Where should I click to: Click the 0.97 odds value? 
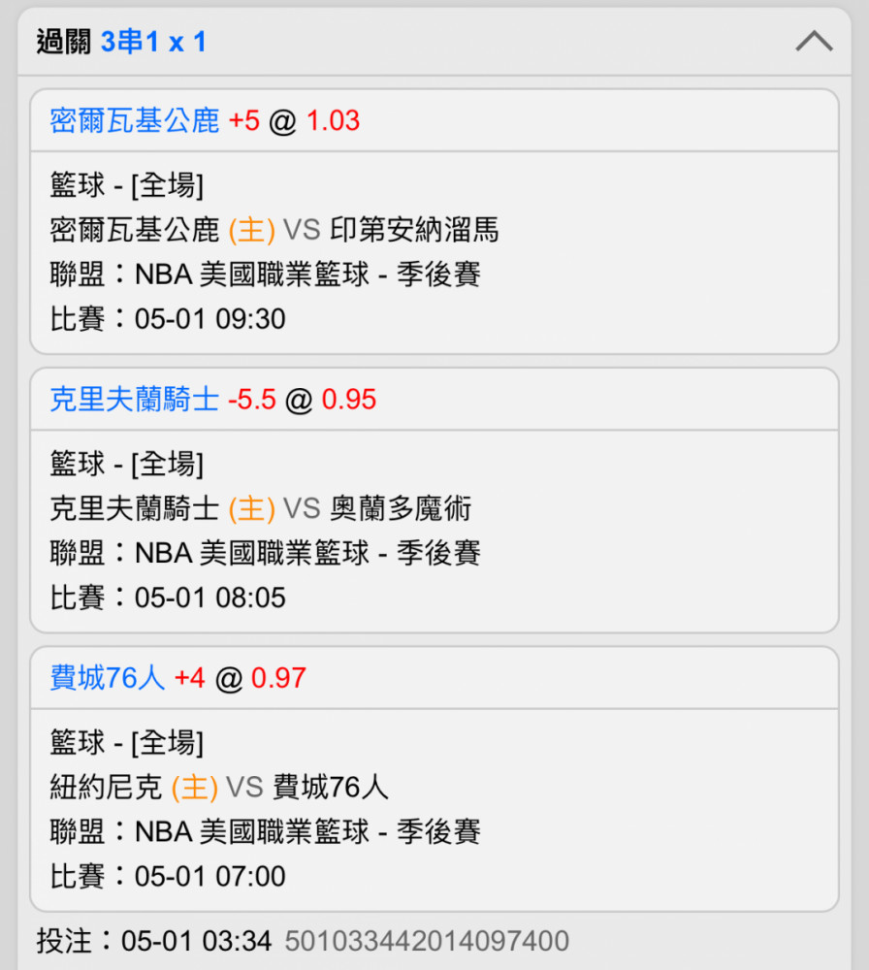pyautogui.click(x=278, y=678)
